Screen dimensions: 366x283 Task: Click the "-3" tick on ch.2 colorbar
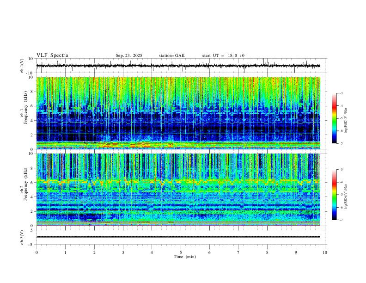pyautogui.click(x=341, y=170)
